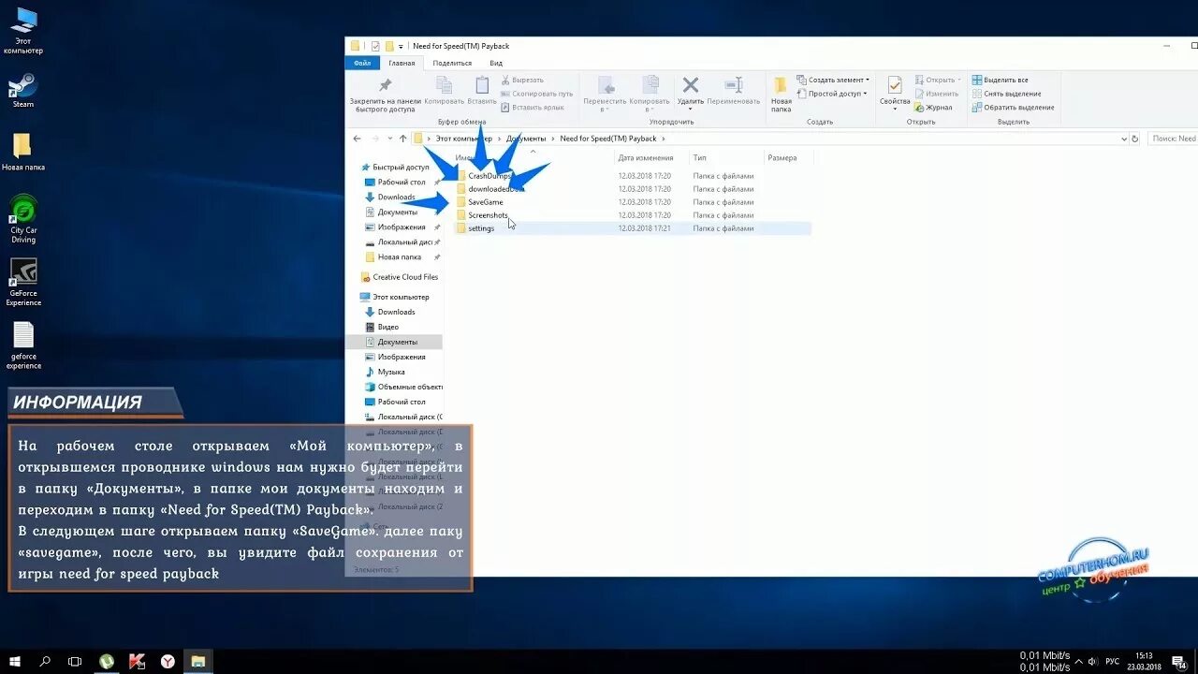Go up one folder level arrow
Screen dimensions: 1198x674
pyautogui.click(x=403, y=139)
